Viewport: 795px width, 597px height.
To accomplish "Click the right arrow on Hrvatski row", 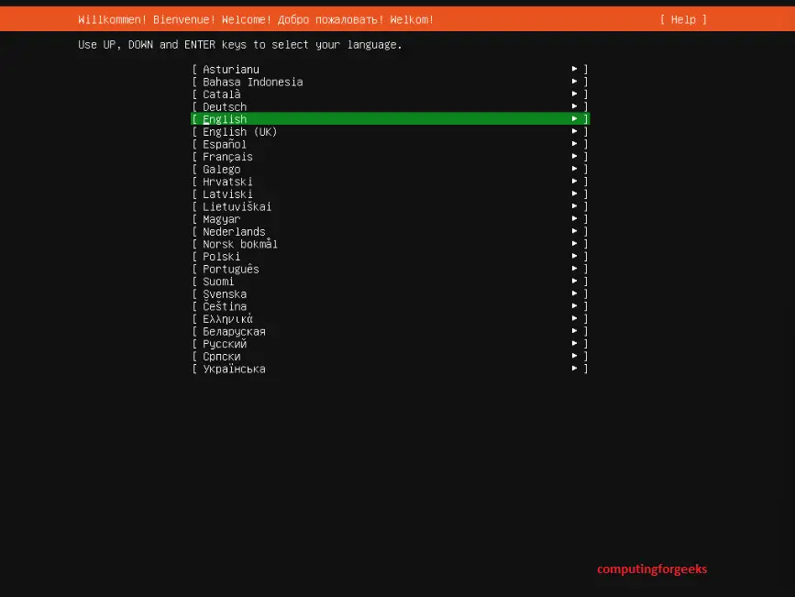I will pyautogui.click(x=575, y=182).
